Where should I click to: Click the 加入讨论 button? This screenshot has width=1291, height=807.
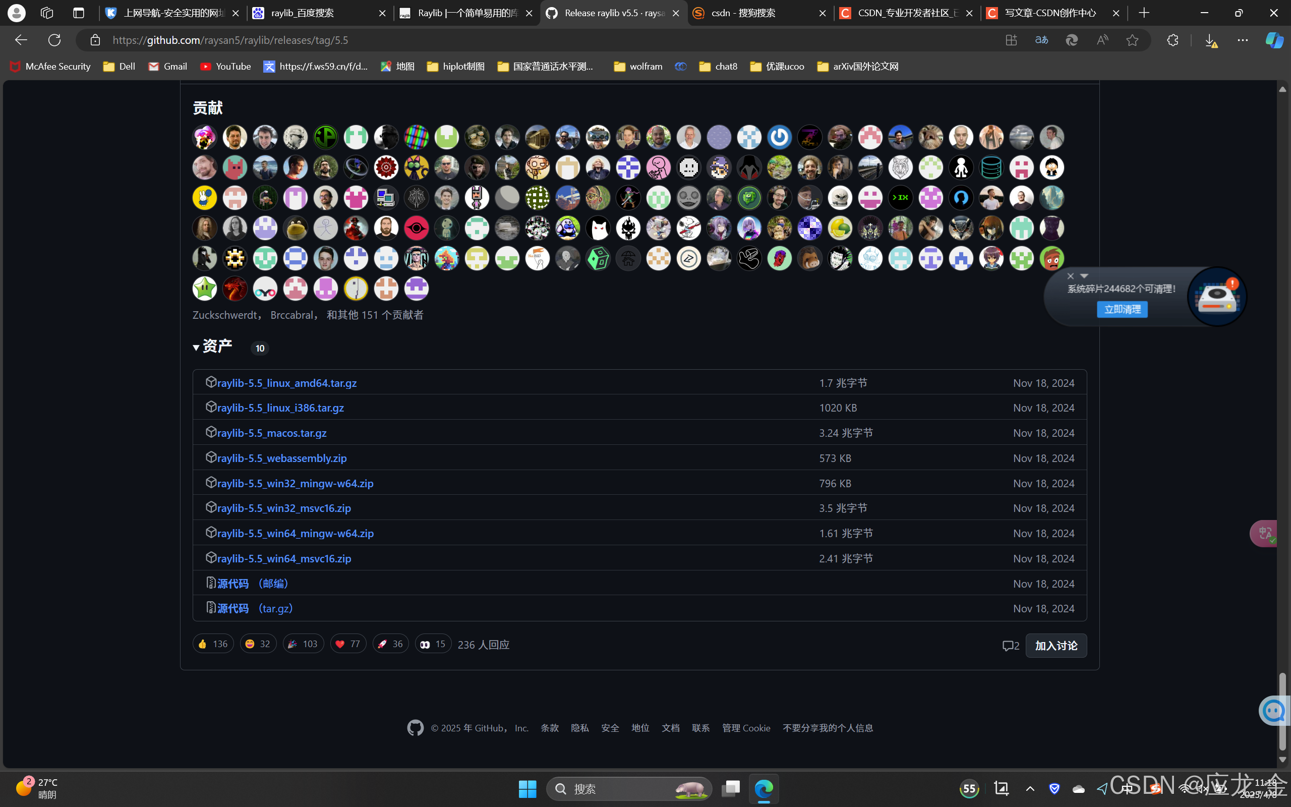[1055, 646]
